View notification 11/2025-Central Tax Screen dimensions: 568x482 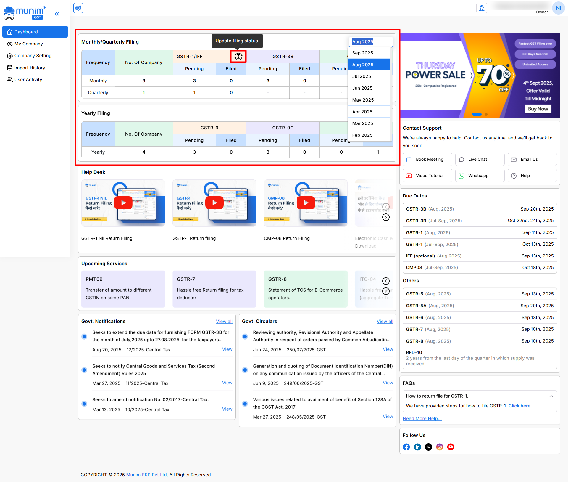pyautogui.click(x=227, y=383)
